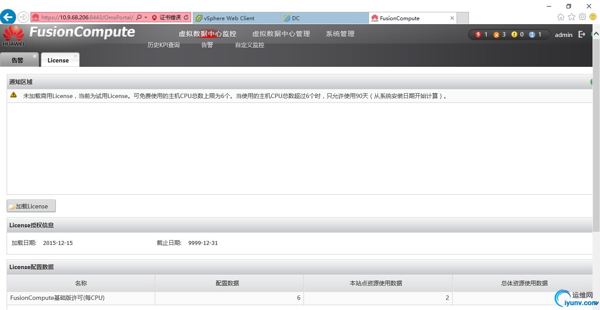
Task: Open 系统管理 menu
Action: (x=340, y=34)
